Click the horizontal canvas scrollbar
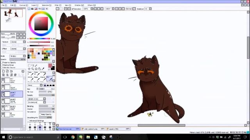The width and height of the screenshot is (250, 140). (x=161, y=125)
